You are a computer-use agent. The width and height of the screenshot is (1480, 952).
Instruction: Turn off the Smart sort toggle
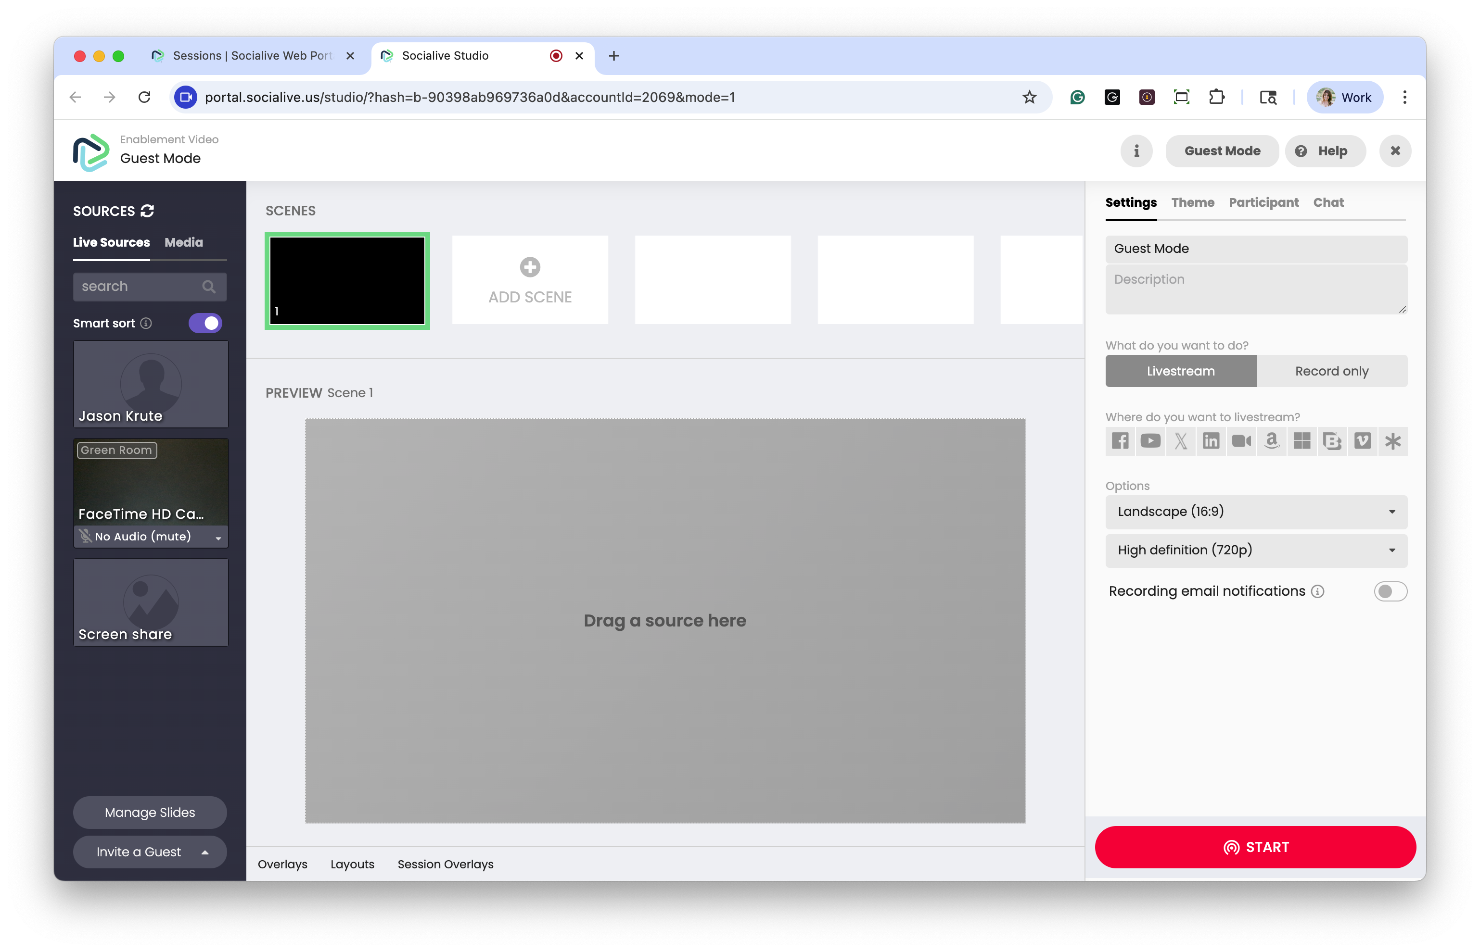(205, 323)
